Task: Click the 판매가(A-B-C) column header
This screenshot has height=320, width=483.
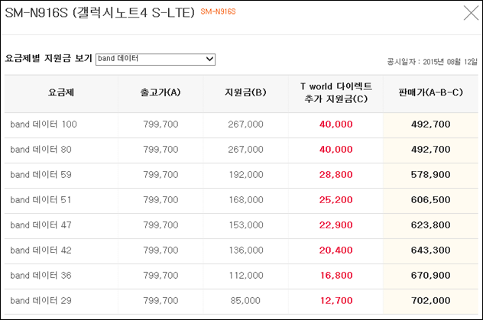Action: tap(430, 92)
